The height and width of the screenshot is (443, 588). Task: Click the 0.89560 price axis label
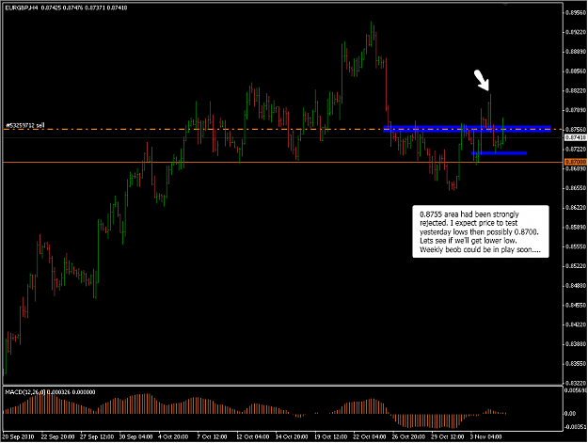pos(576,13)
